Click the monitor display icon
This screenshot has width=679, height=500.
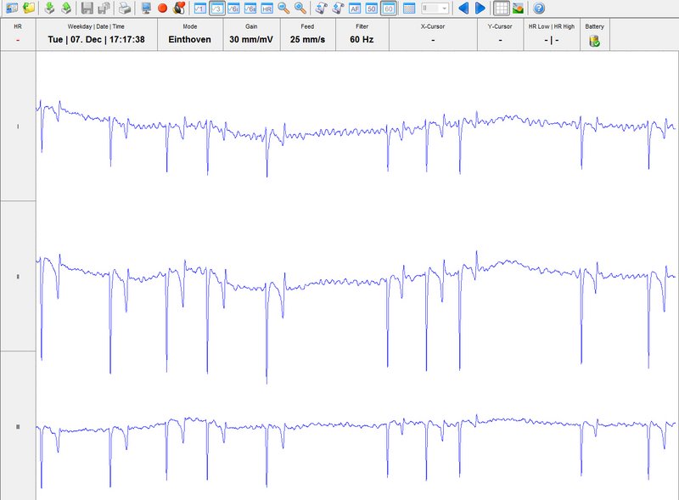tap(146, 8)
